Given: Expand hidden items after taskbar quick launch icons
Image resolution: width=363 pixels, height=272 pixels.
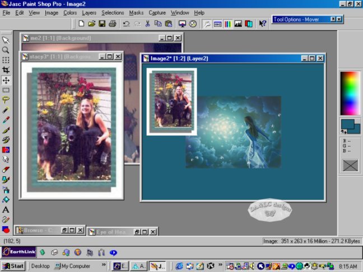Looking at the screenshot, I should (220, 264).
